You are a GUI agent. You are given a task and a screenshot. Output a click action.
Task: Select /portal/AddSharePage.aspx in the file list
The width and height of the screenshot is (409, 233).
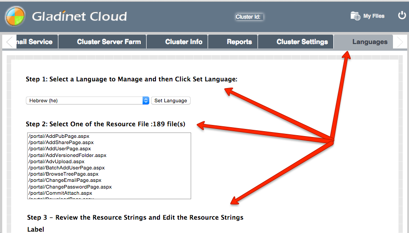pos(109,142)
